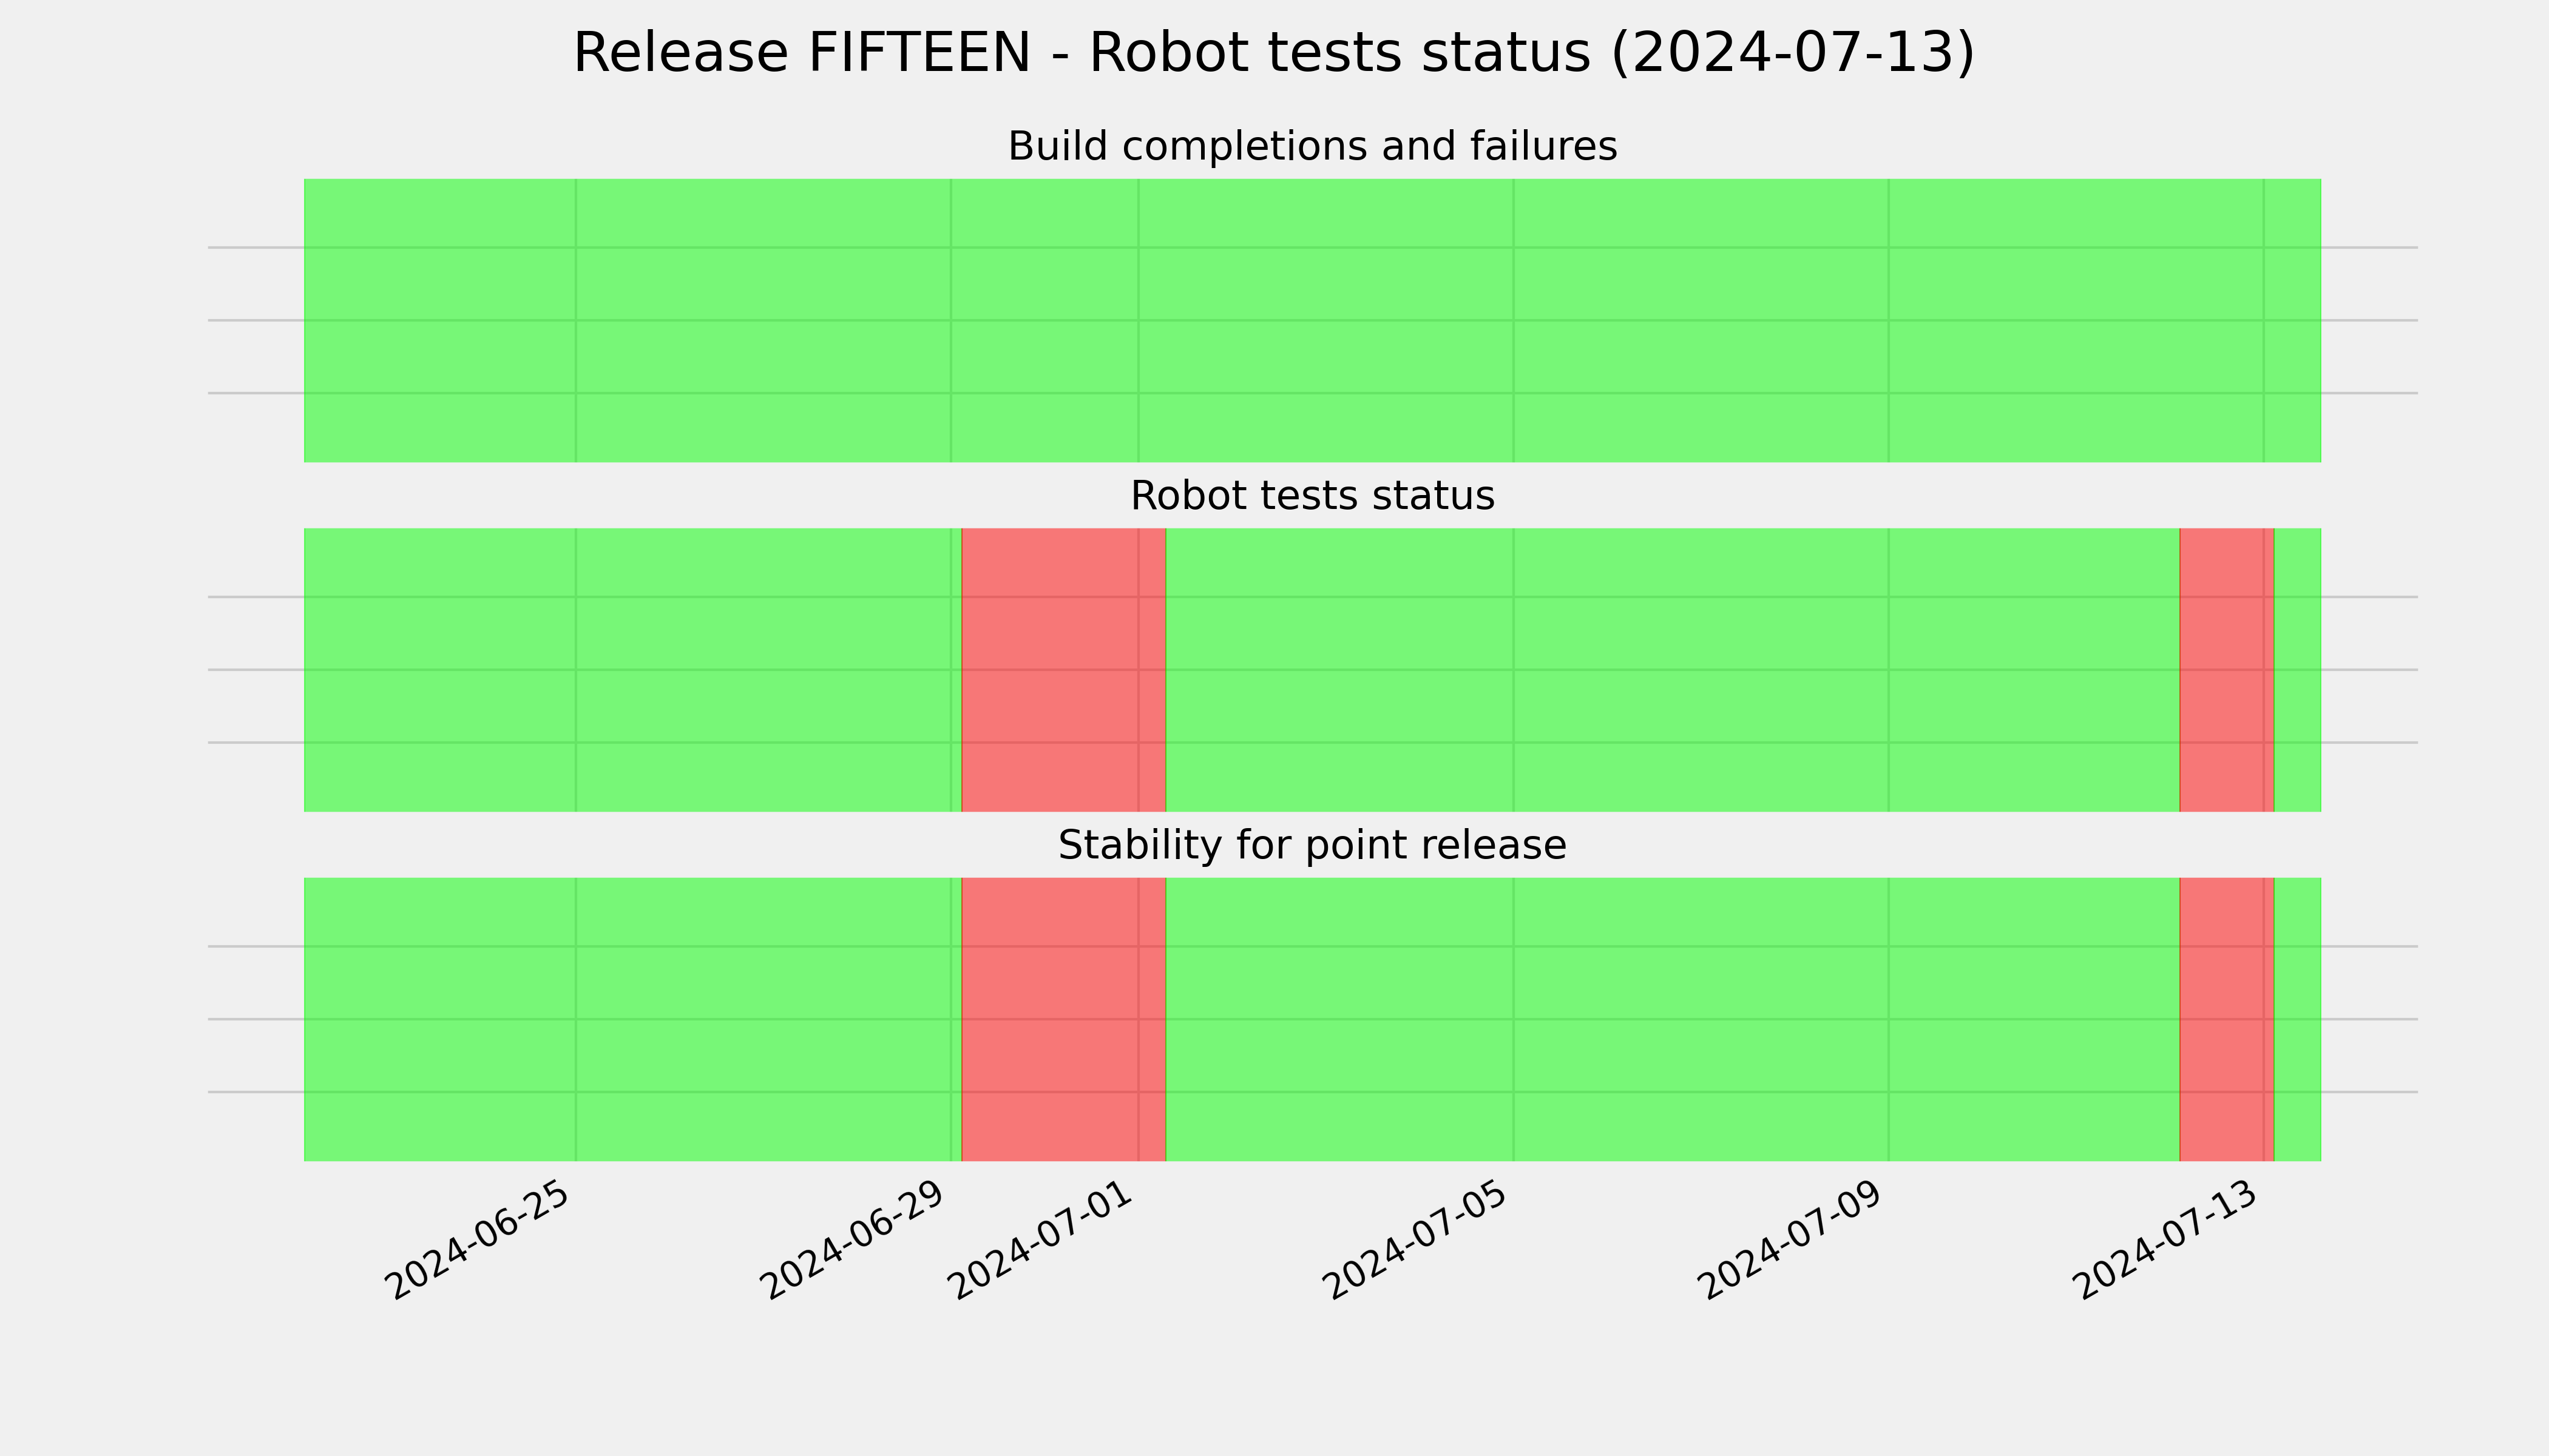Viewport: 2549px width, 1456px height.
Task: Click the long green span in Robot tests status
Action: (1673, 670)
